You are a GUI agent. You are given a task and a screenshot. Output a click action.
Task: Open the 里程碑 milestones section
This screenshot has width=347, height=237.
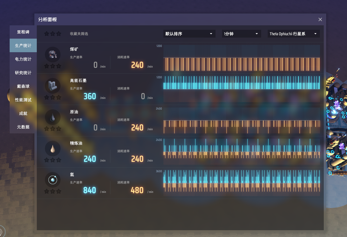23,32
